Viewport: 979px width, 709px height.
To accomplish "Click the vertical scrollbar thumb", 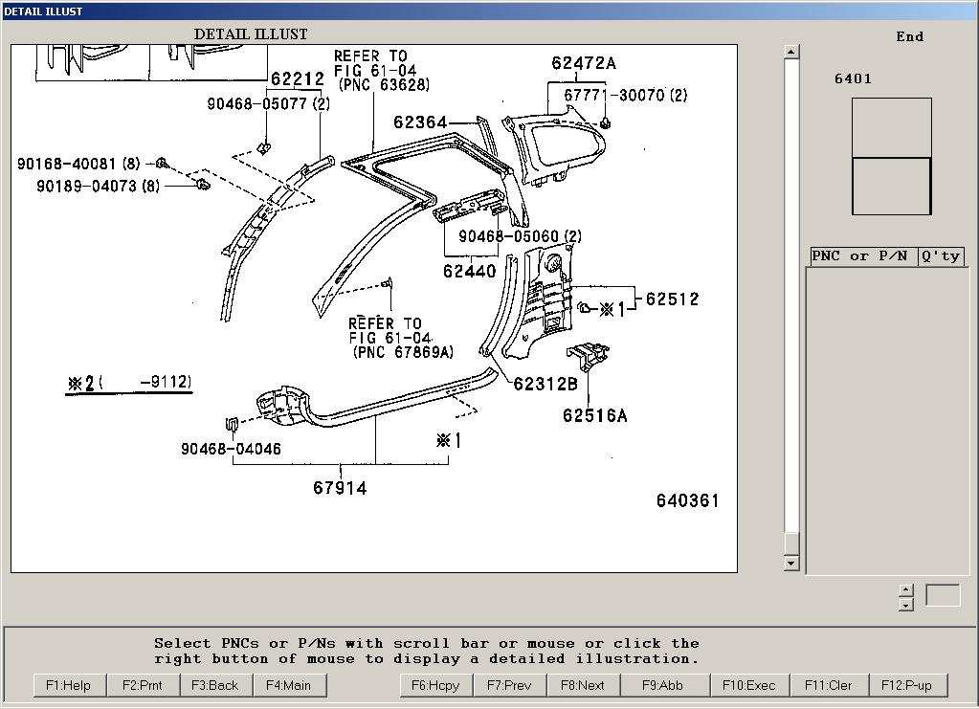I will tap(791, 543).
